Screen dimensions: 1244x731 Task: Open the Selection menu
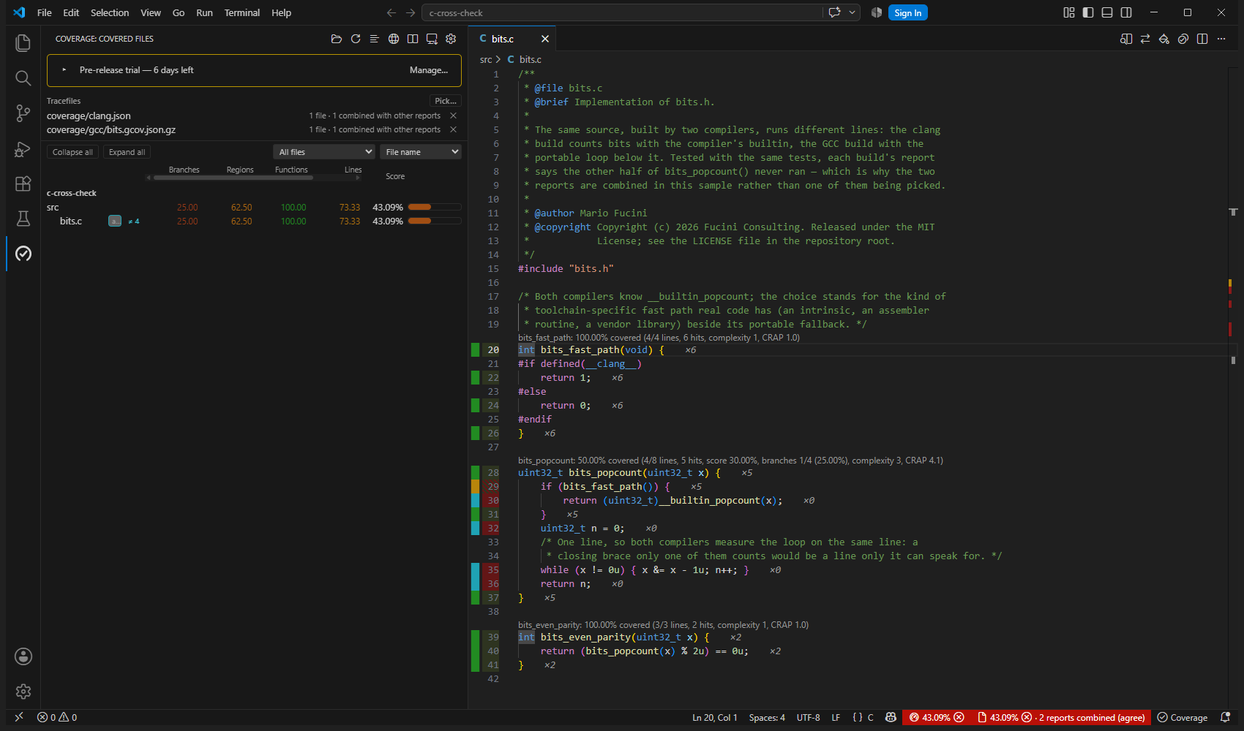pyautogui.click(x=110, y=12)
